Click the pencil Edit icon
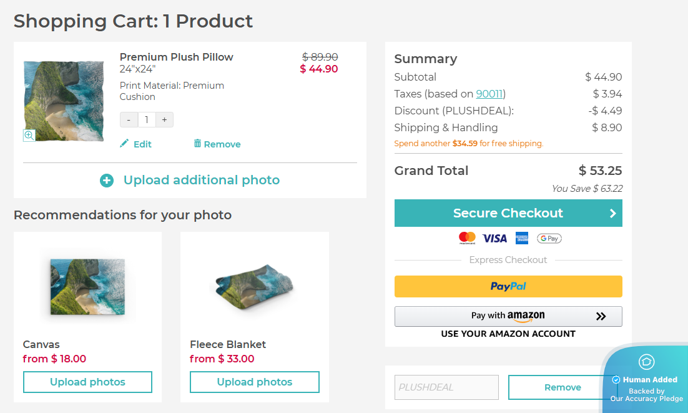 point(124,144)
